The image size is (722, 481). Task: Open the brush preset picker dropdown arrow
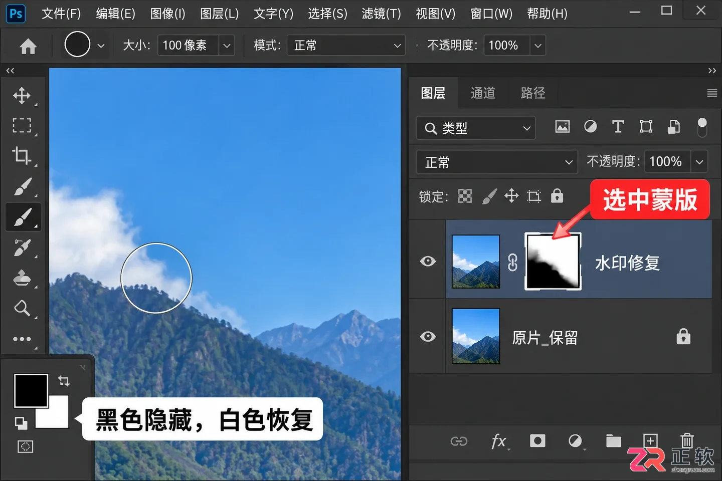101,46
